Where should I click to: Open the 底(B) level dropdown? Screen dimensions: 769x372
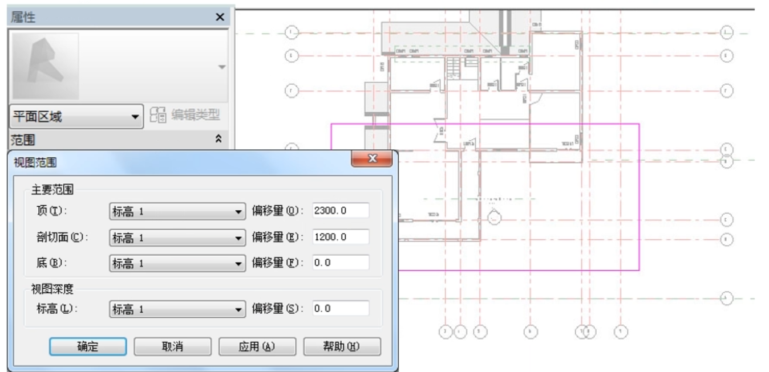(176, 263)
